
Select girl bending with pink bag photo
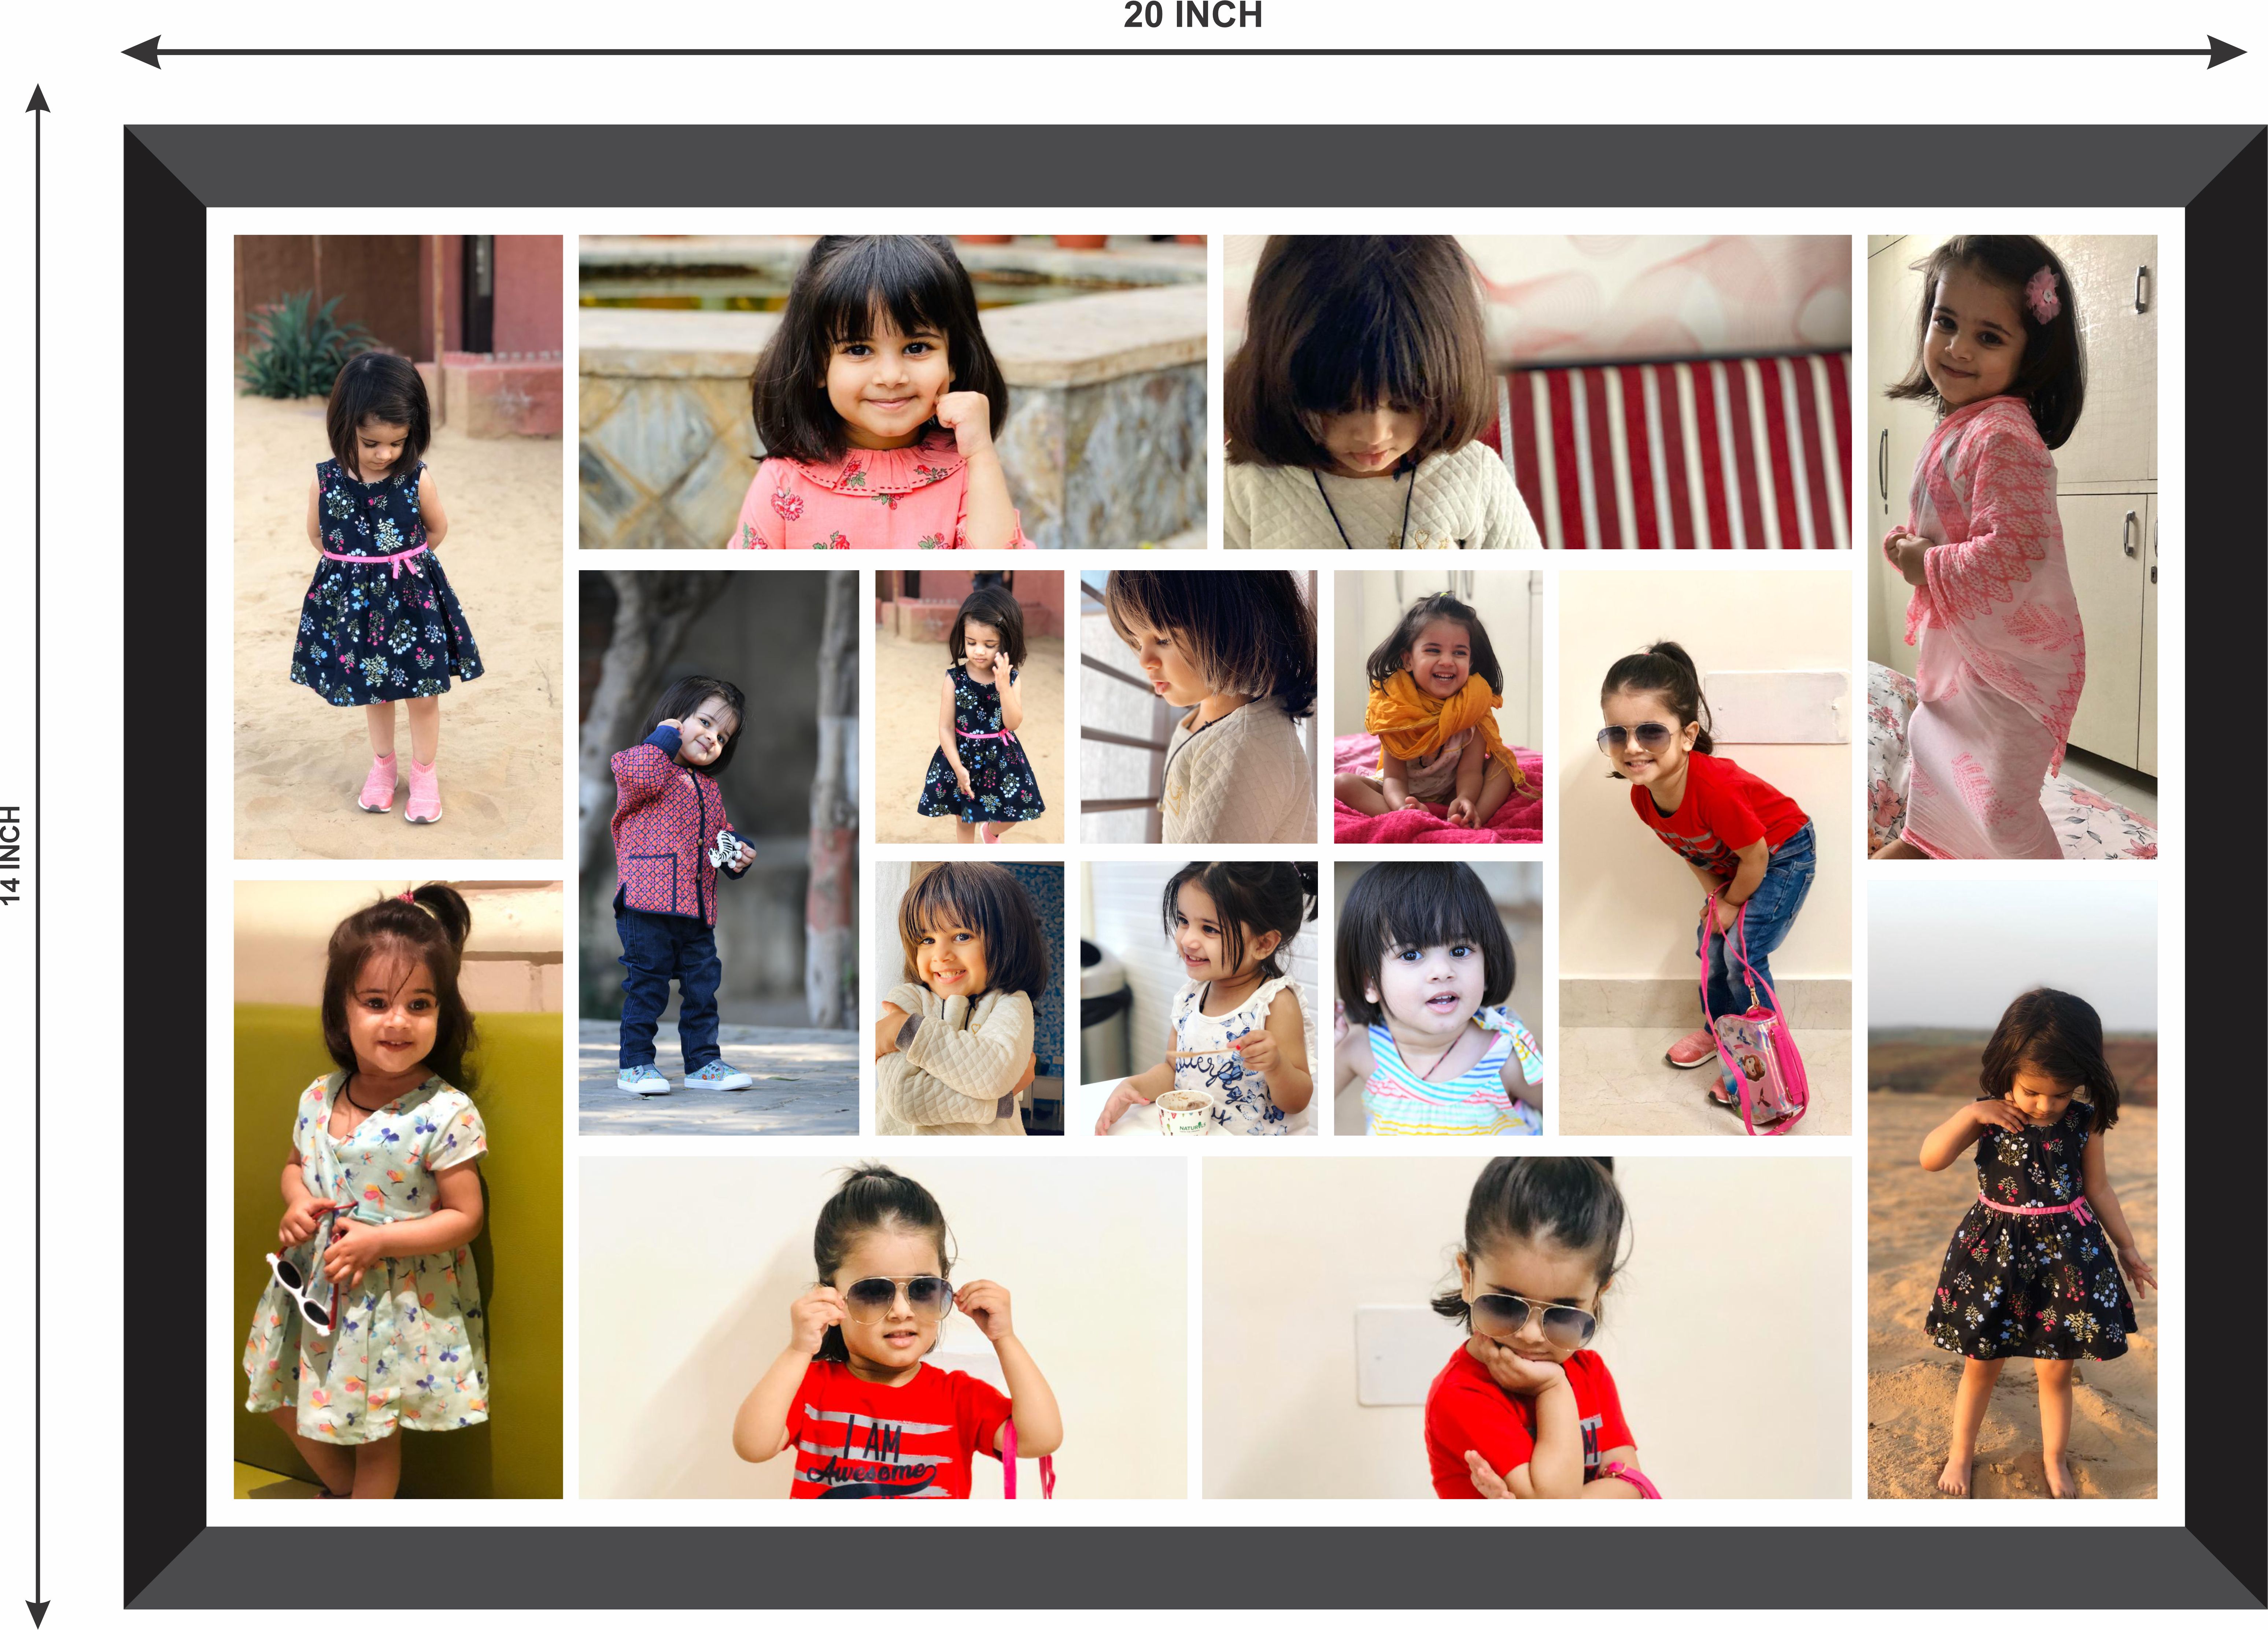click(x=1704, y=852)
